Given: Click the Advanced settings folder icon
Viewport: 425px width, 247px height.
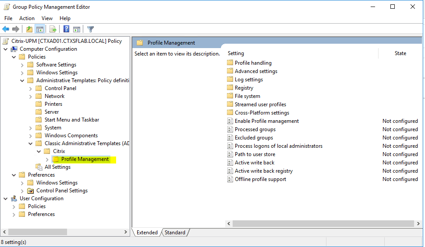Looking at the screenshot, I should [230, 71].
